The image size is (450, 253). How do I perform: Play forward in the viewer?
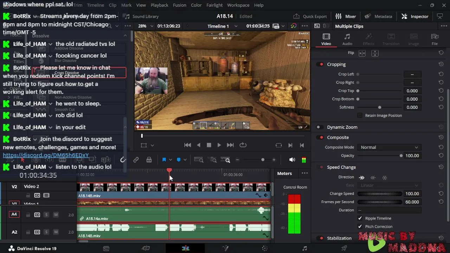(219, 145)
